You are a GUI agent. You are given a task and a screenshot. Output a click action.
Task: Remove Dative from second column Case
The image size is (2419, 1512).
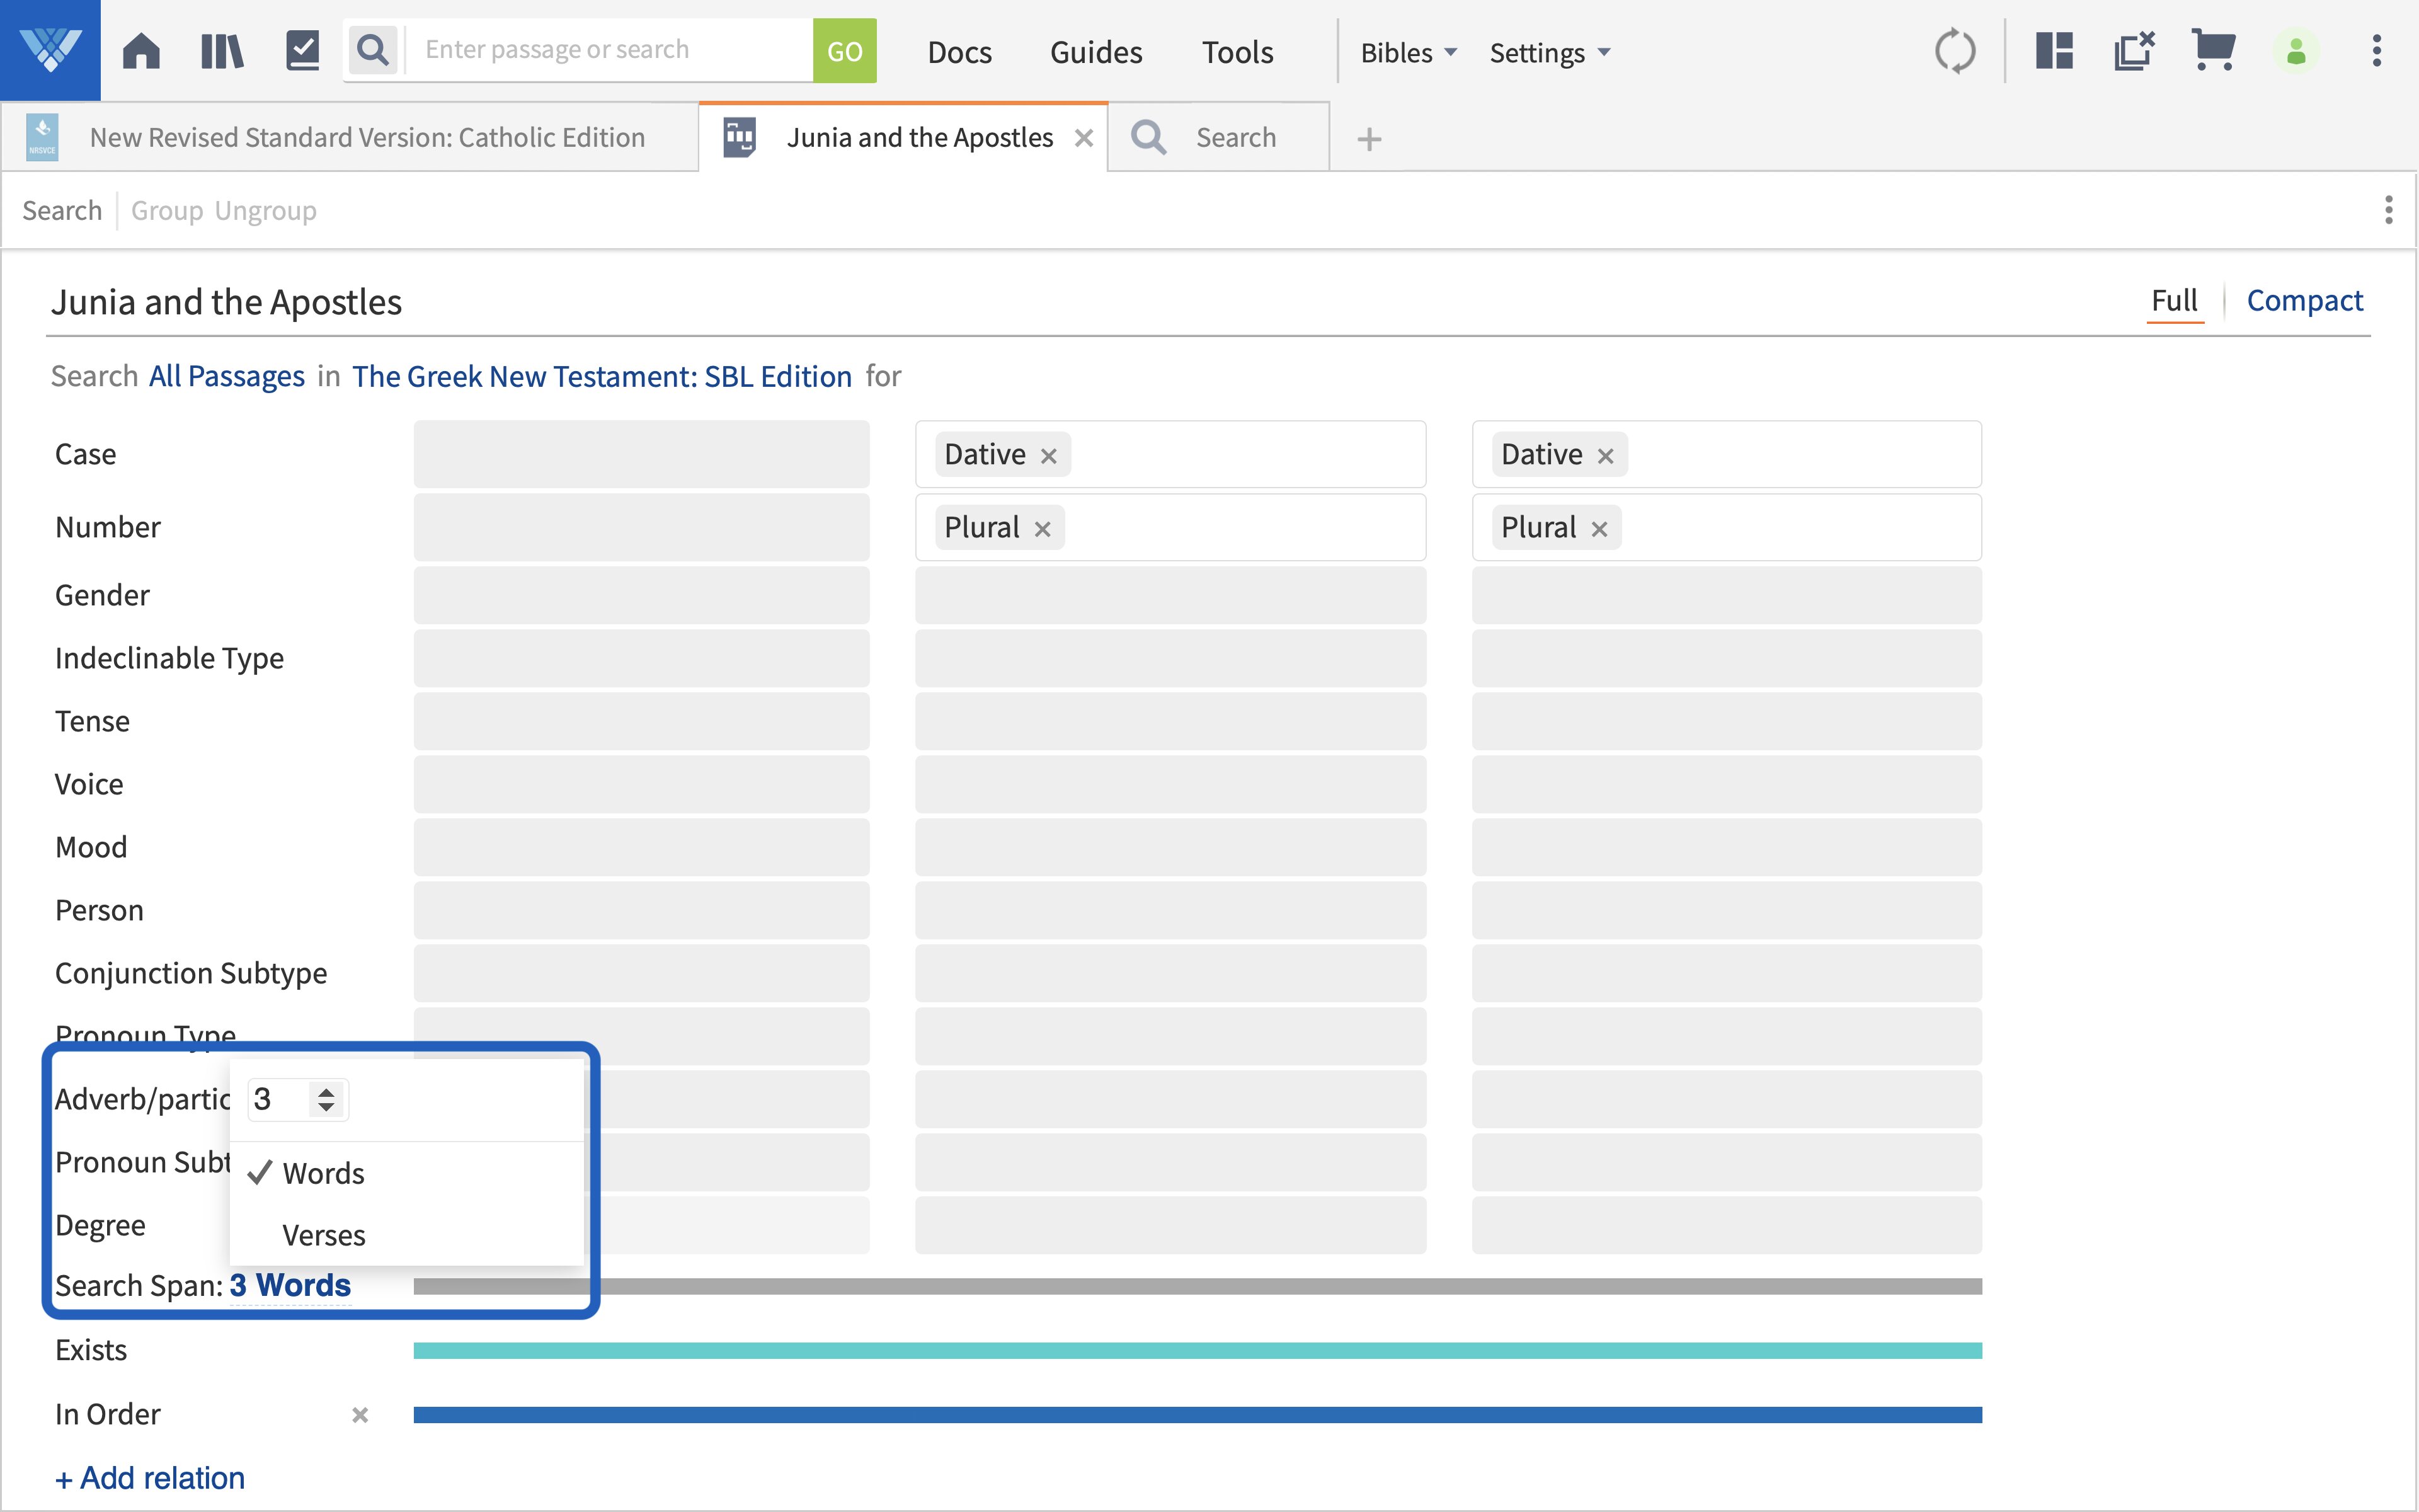pos(1049,456)
